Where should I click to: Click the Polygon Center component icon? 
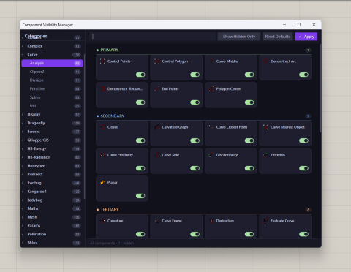[211, 88]
